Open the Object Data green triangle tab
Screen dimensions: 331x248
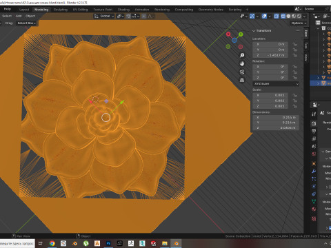[314, 202]
